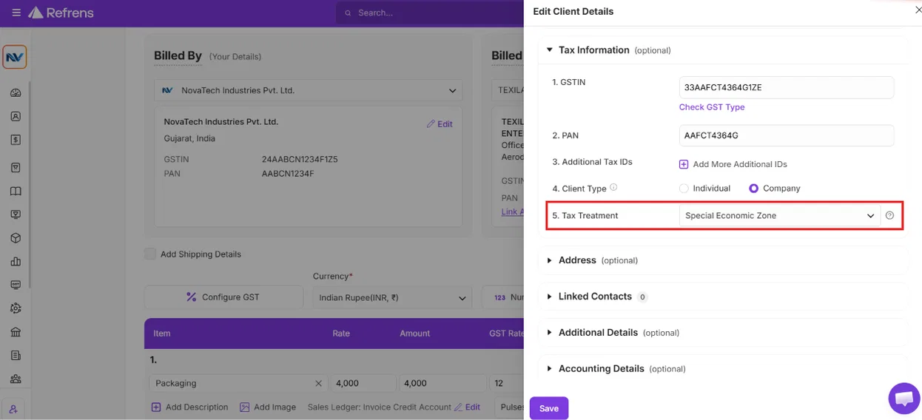Click the 24AABCN1234F1Z5 GSTIN value
The height and width of the screenshot is (420, 922).
click(300, 159)
